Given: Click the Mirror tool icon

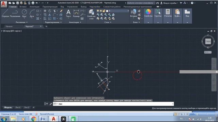Looking at the screenshot, I should pyautogui.click(x=50, y=15).
